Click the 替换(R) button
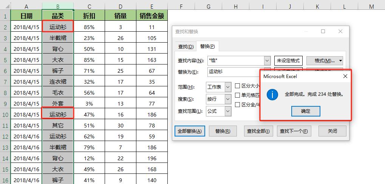Screen dimensions: 385x184 pyautogui.click(x=223, y=131)
